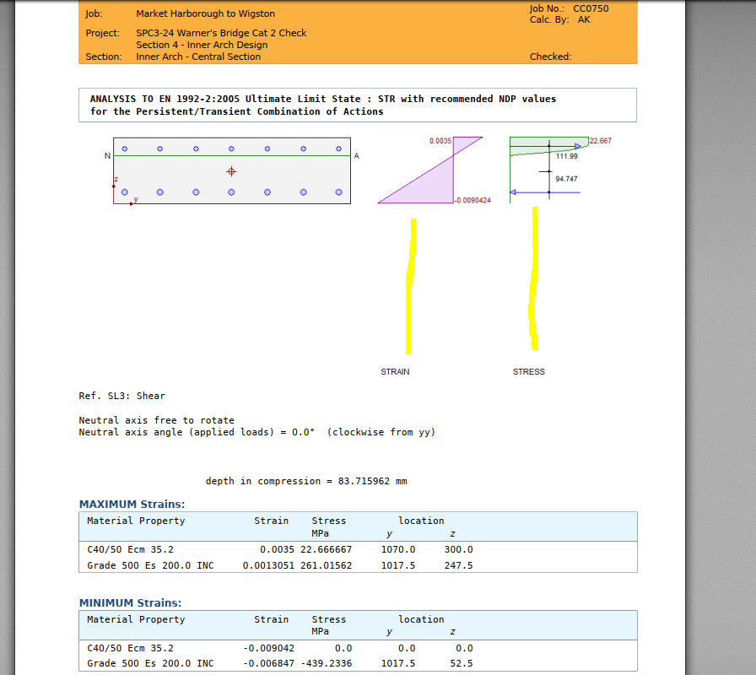Click the yellow highlight under the STRAIN diagram

[x=411, y=287]
